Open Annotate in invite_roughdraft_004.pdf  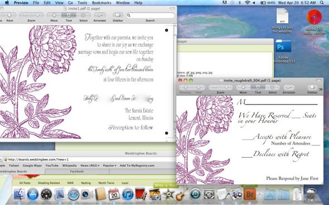(x=289, y=87)
